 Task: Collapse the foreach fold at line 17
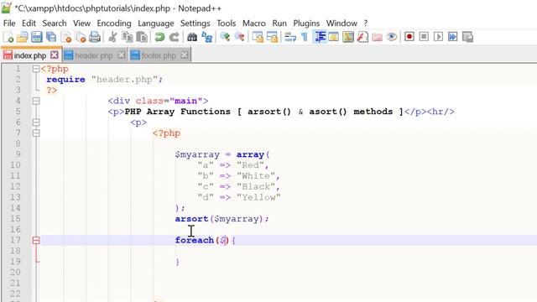[x=36, y=241]
